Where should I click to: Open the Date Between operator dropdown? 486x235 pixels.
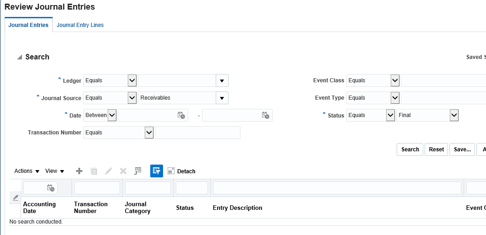[112, 115]
